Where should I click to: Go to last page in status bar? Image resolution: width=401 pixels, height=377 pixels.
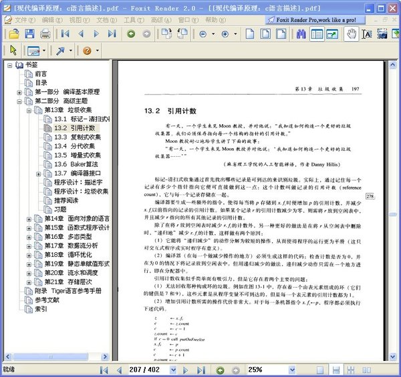point(201,370)
